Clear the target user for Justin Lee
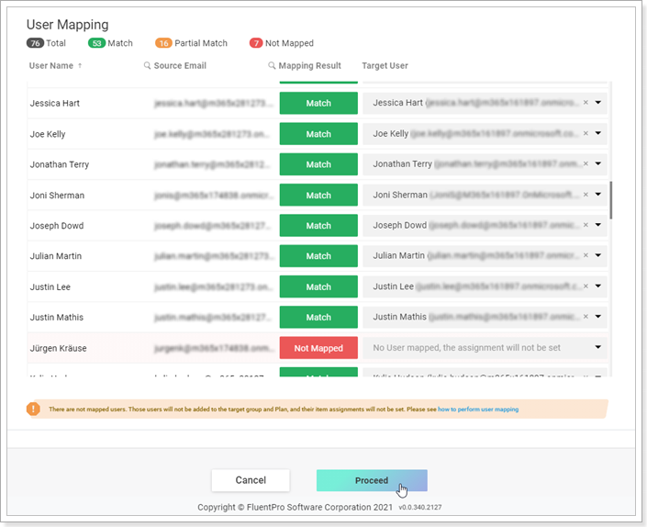Viewport: 647px width, 527px height. 586,286
